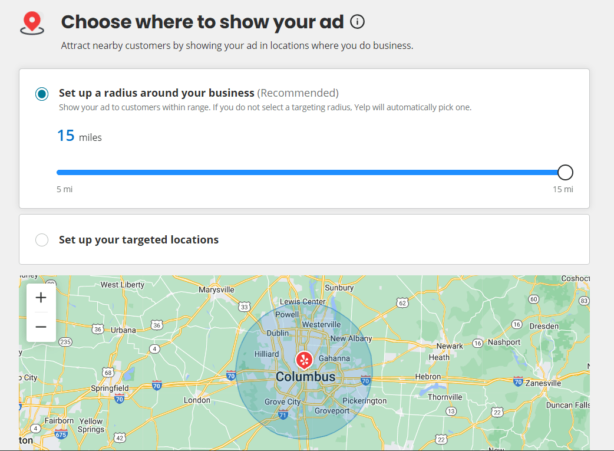614x451 pixels.
Task: Click Dresden on the map
Action: click(544, 326)
